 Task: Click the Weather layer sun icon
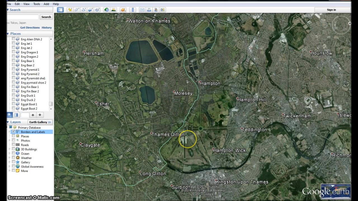(x=18, y=158)
